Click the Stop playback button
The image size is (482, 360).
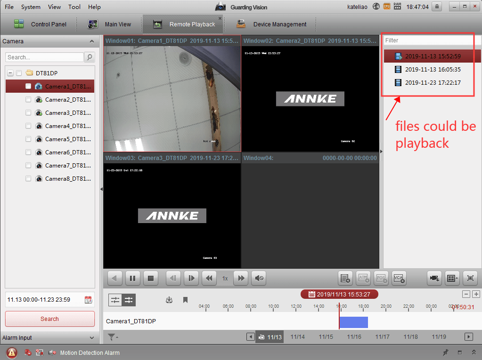click(x=151, y=278)
